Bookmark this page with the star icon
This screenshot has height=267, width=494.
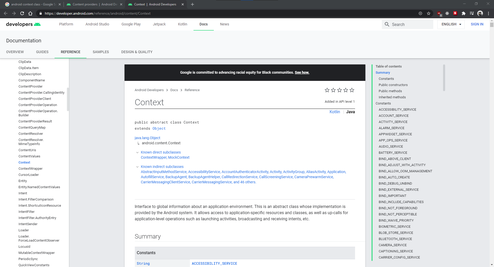(429, 13)
